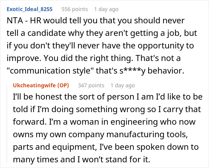Click the (OP) label
This screenshot has width=209, height=168.
pyautogui.click(x=64, y=85)
